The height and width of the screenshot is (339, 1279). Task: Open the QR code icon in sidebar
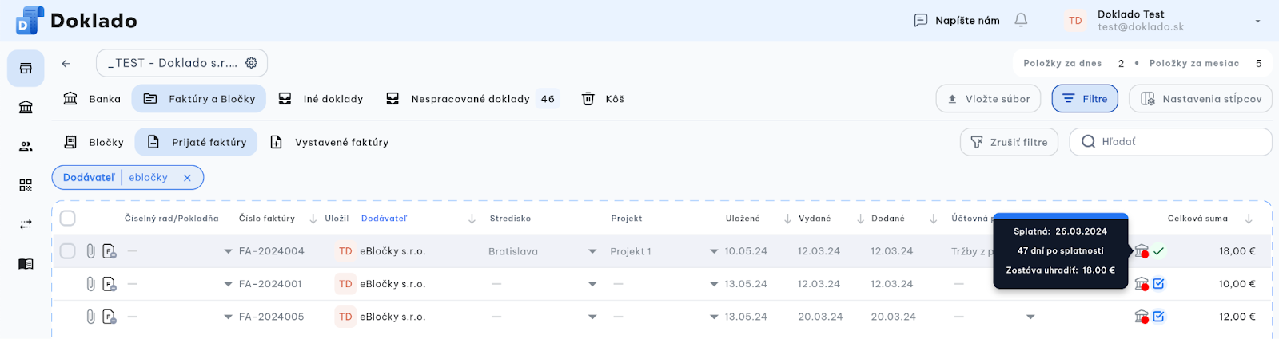[x=26, y=185]
